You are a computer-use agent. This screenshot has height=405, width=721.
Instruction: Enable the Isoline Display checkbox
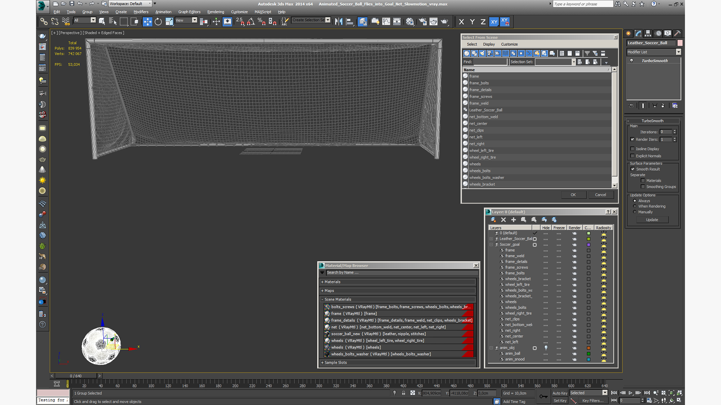pos(632,149)
